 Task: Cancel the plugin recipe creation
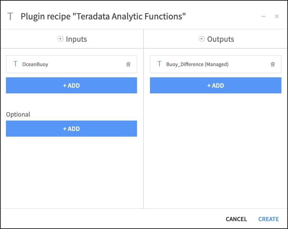pos(236,219)
